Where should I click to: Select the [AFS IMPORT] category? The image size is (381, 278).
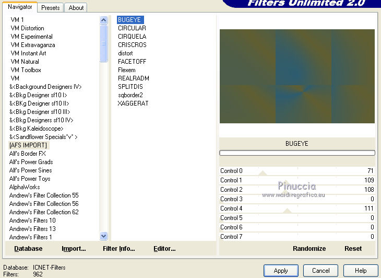click(x=28, y=145)
